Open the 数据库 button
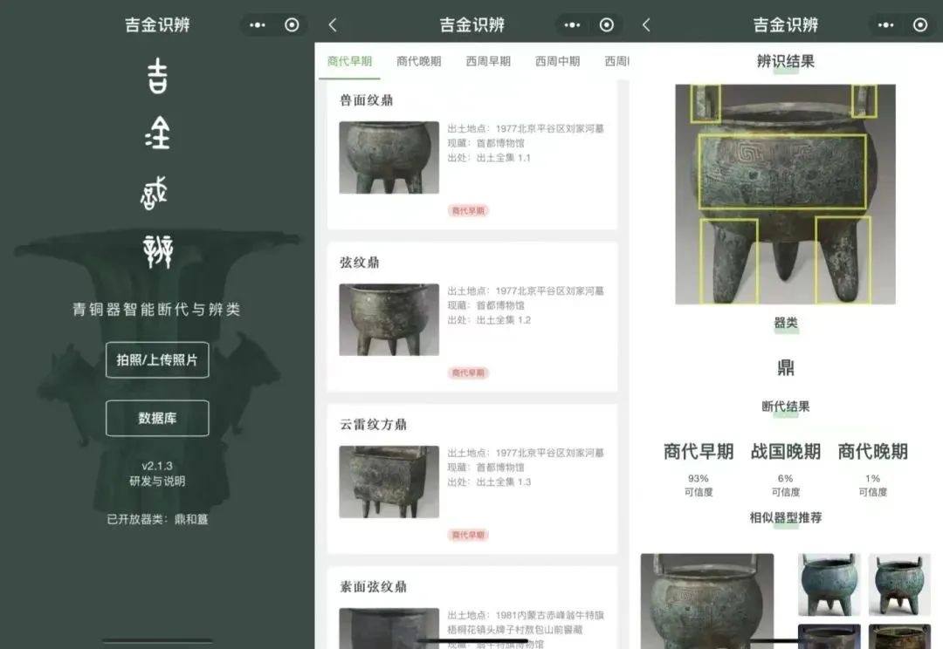The width and height of the screenshot is (943, 649). click(x=157, y=418)
